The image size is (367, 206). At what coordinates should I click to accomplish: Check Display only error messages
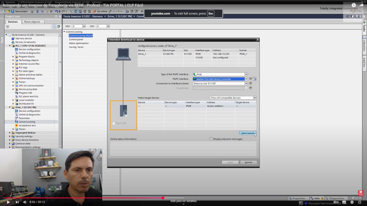(x=211, y=139)
